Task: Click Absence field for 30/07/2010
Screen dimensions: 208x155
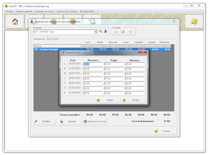Action: click(135, 83)
